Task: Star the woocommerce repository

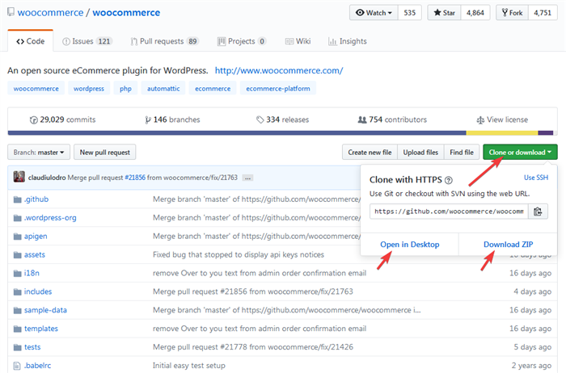Action: coord(445,13)
